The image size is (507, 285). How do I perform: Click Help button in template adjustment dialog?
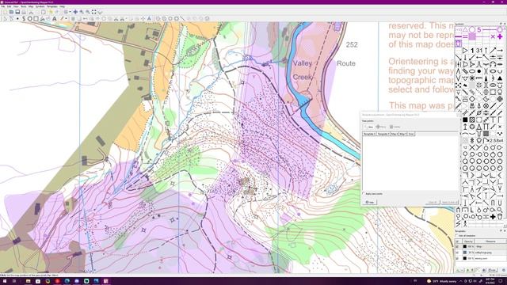pos(369,203)
